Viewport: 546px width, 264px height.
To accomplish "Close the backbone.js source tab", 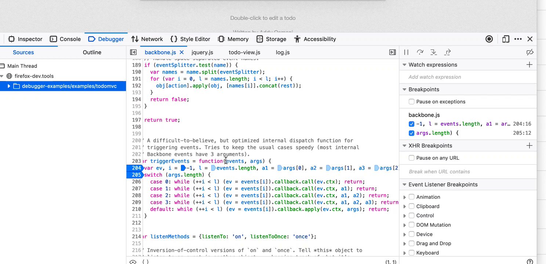I will (182, 52).
